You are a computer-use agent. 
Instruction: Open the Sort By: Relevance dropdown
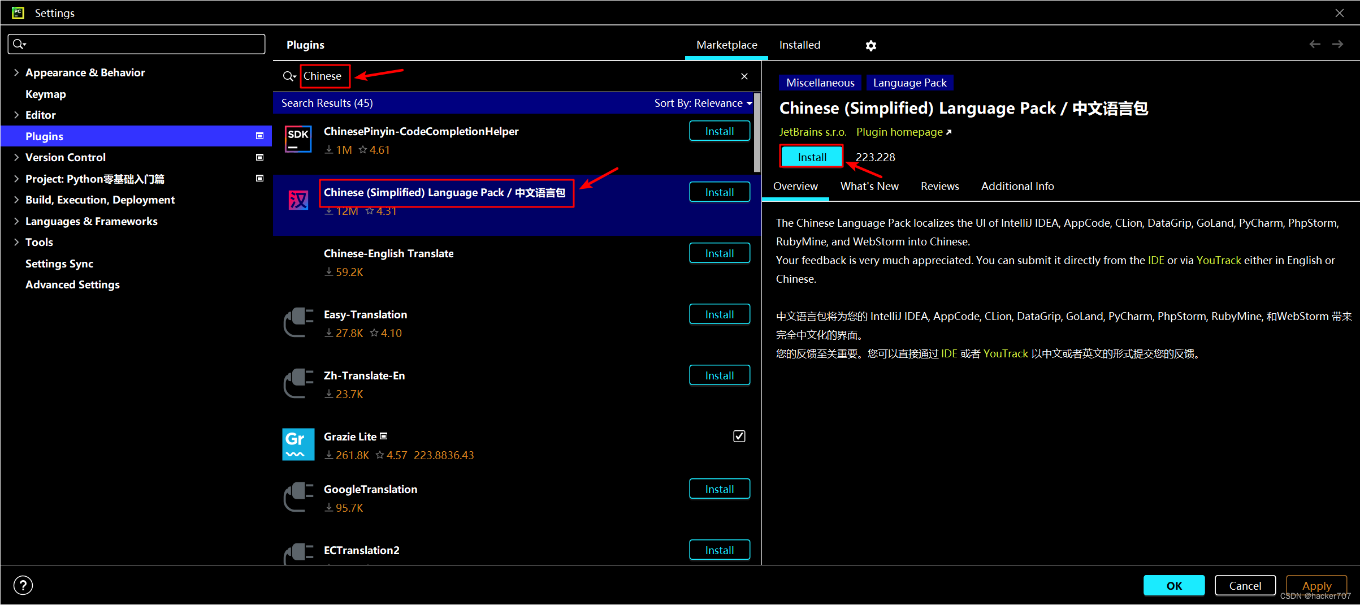(x=703, y=103)
